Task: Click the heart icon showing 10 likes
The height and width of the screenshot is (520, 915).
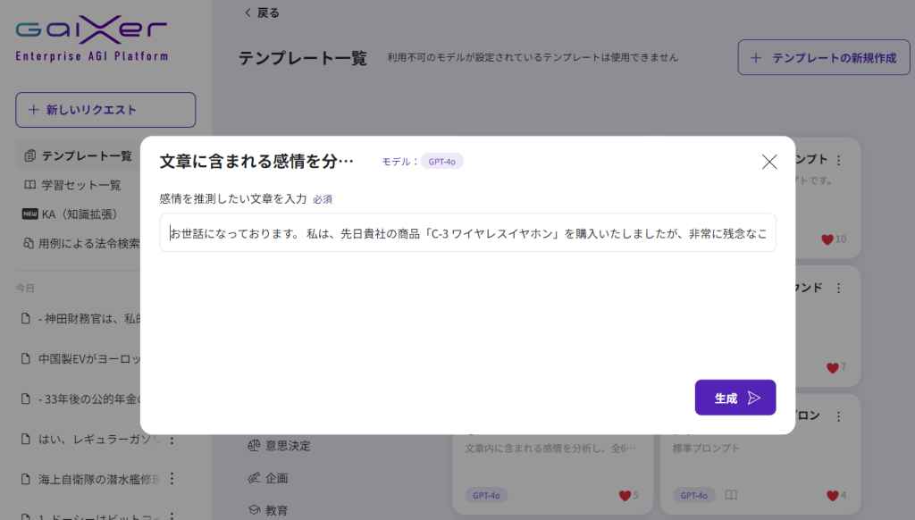Action: pyautogui.click(x=827, y=239)
